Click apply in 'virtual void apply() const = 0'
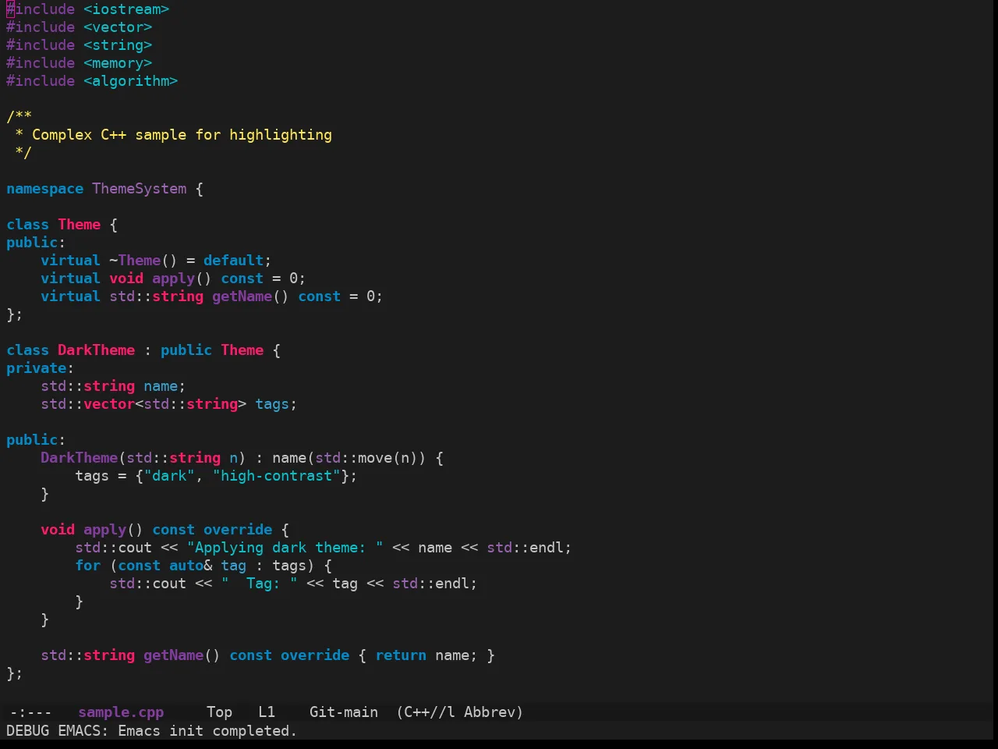This screenshot has height=749, width=998. point(174,279)
